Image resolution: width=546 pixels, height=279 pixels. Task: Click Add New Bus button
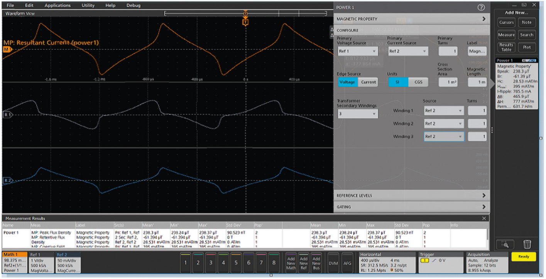[316, 263]
